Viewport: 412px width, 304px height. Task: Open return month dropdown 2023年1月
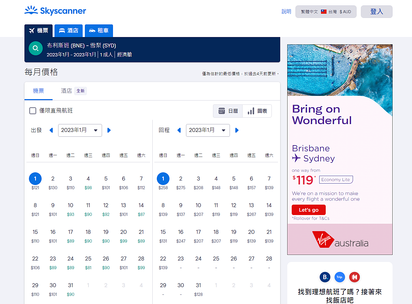point(208,130)
